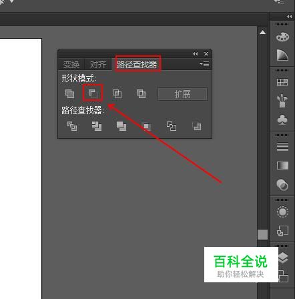Click the Outline pathfinder icon

click(172, 126)
